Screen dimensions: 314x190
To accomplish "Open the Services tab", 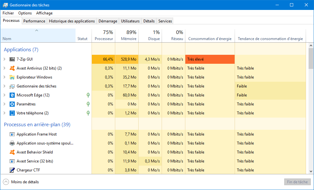I will pos(165,21).
